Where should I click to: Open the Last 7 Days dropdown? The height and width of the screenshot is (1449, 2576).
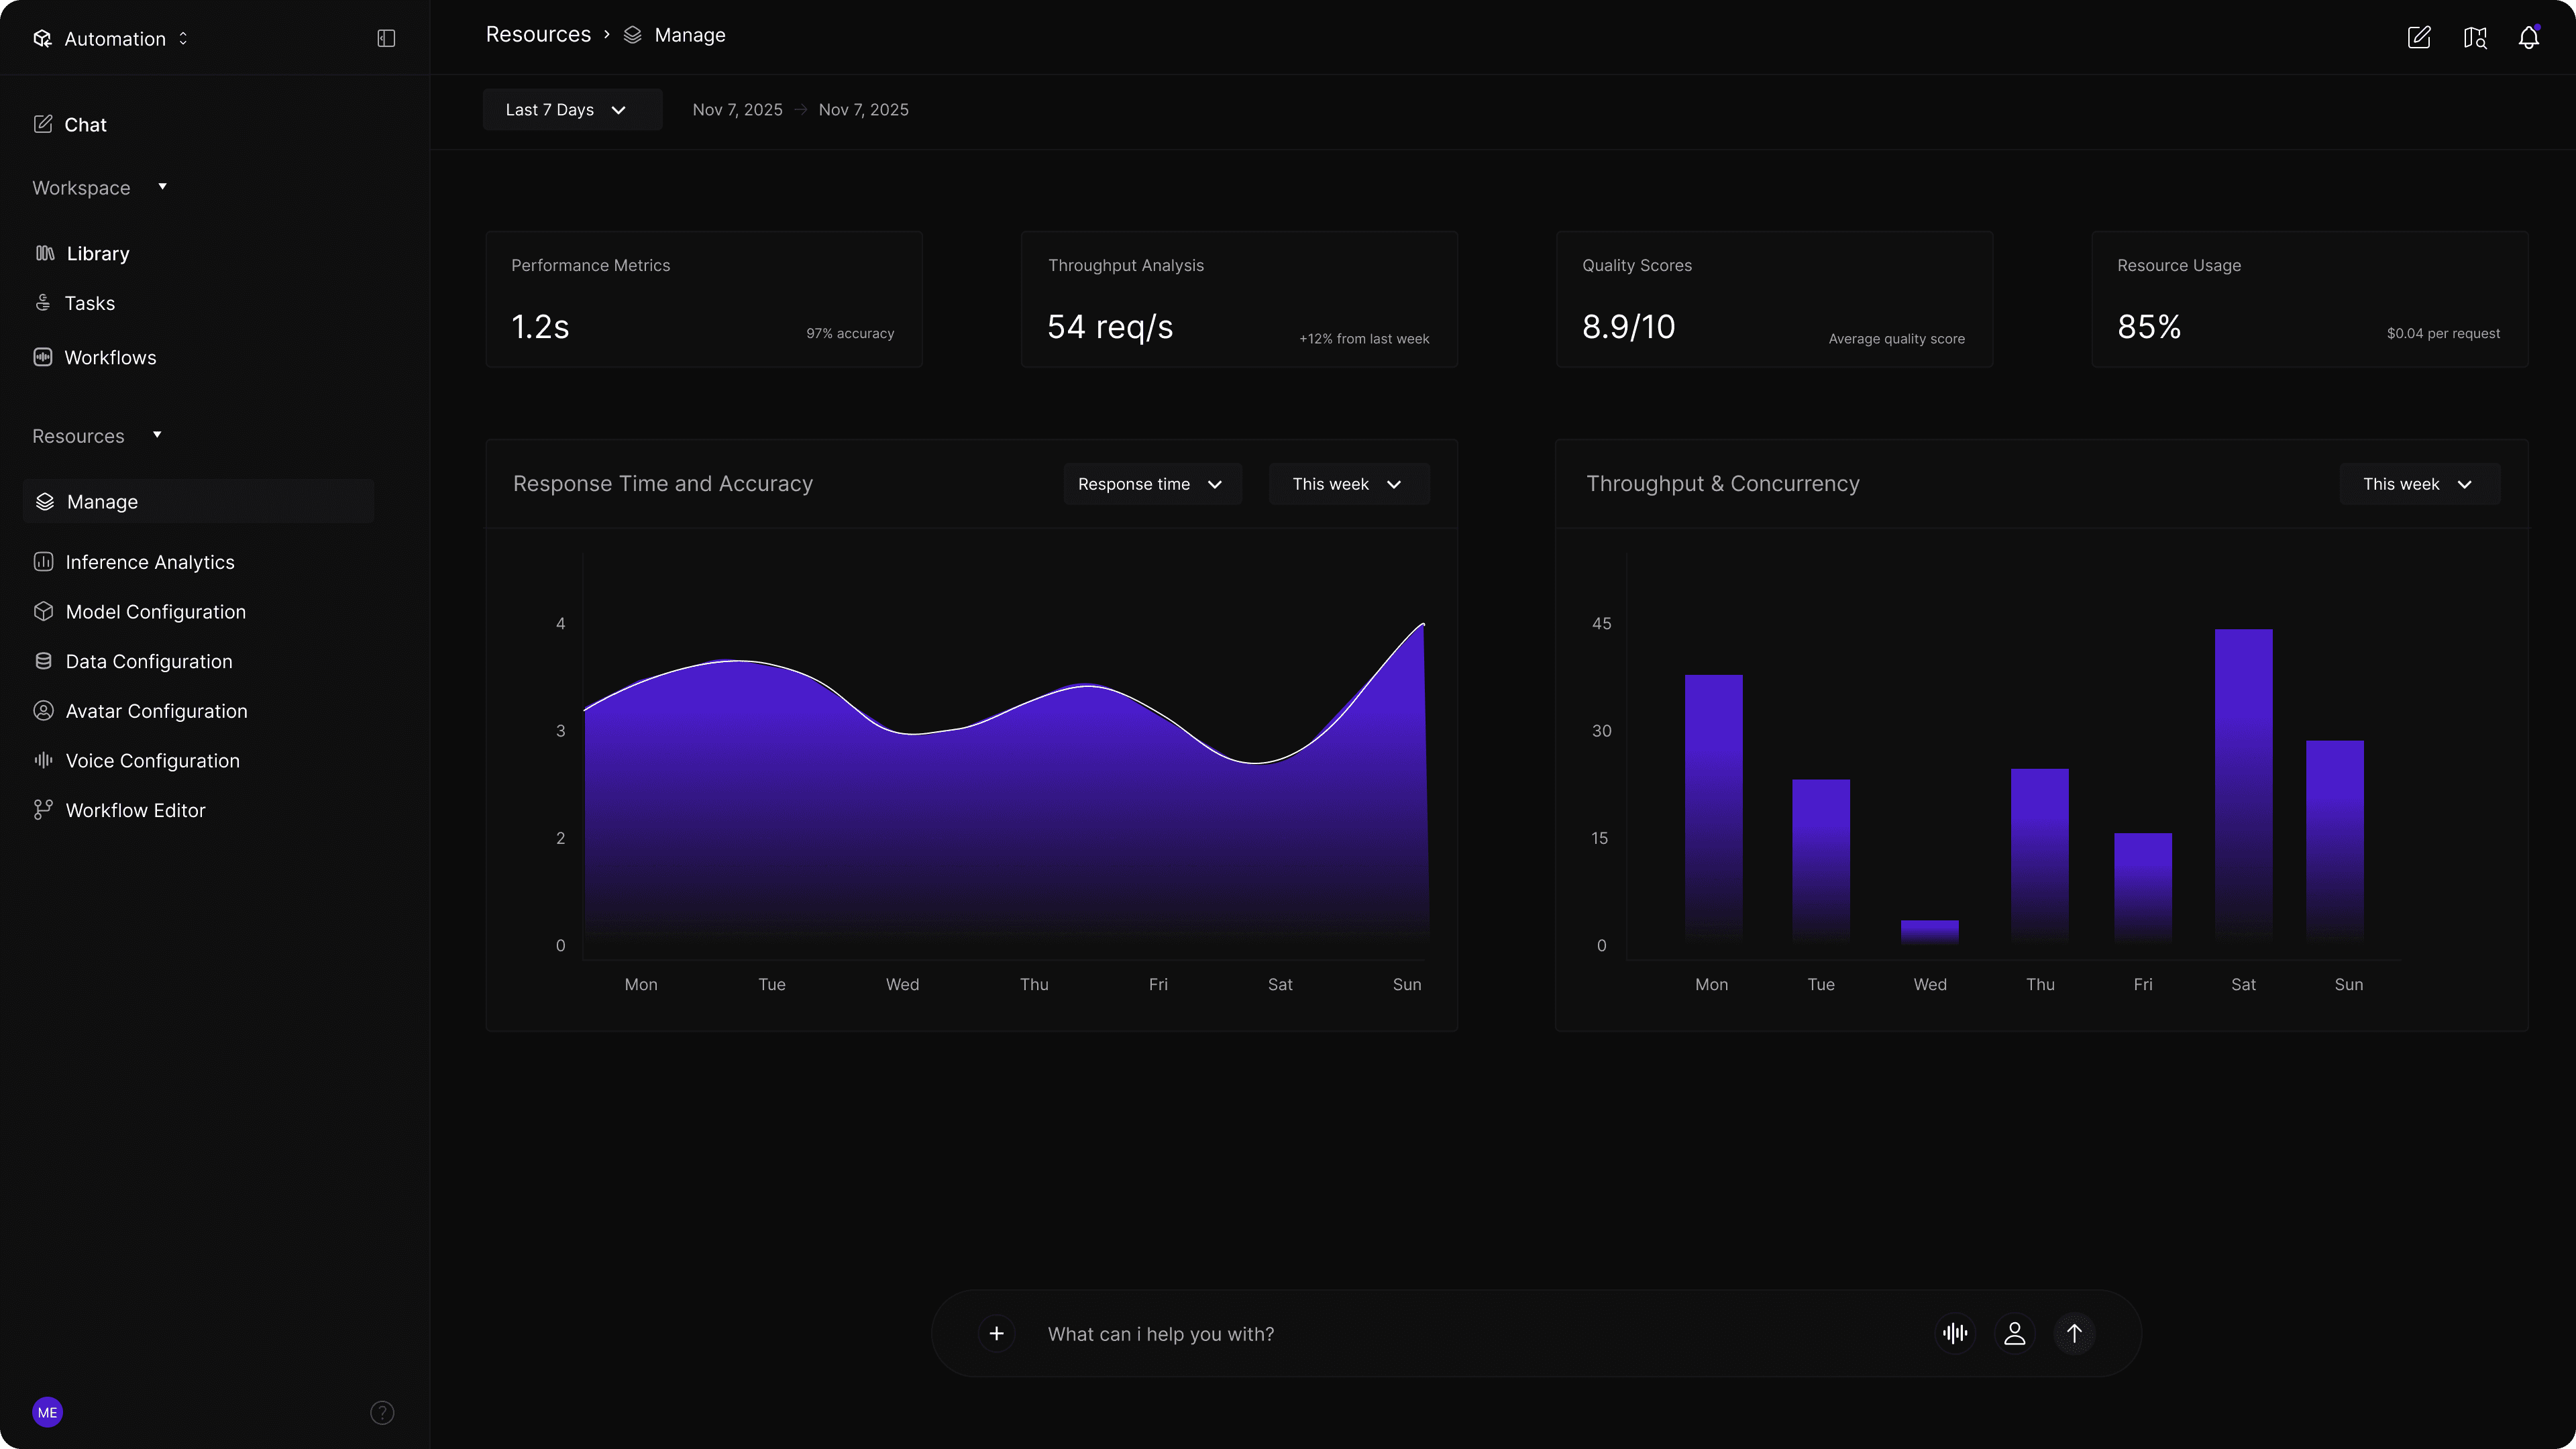pyautogui.click(x=572, y=110)
